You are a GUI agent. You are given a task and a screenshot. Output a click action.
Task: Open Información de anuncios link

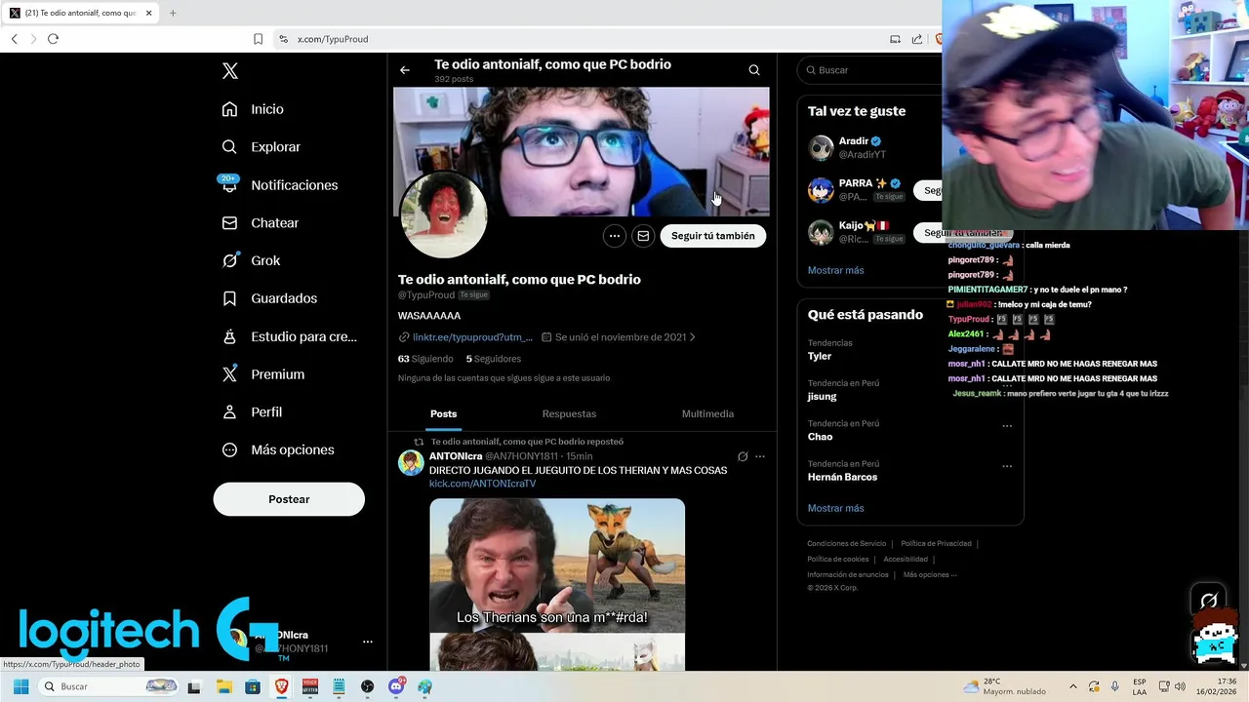click(848, 574)
